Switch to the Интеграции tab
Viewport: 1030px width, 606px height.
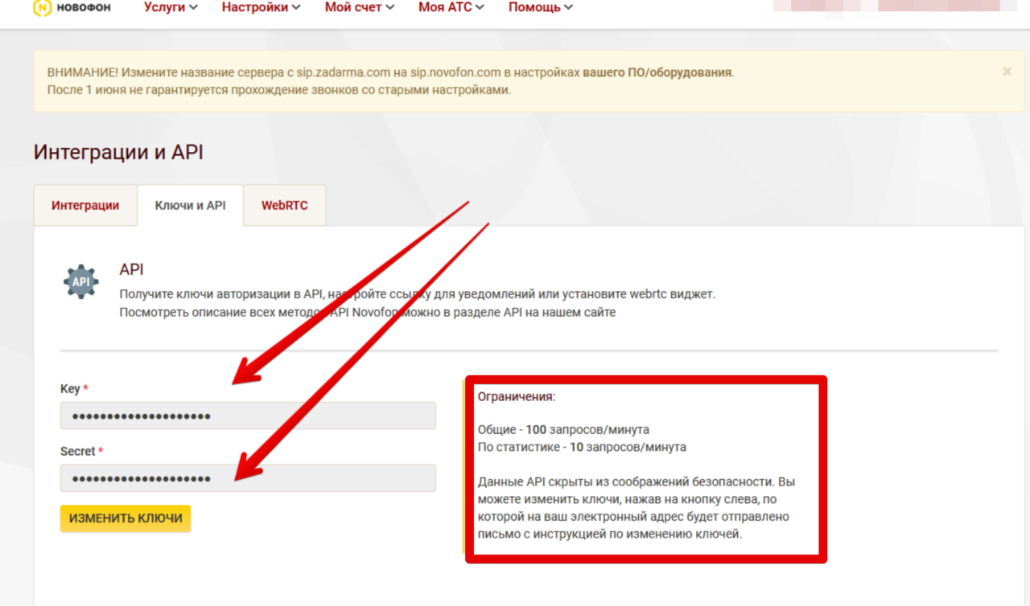[85, 205]
